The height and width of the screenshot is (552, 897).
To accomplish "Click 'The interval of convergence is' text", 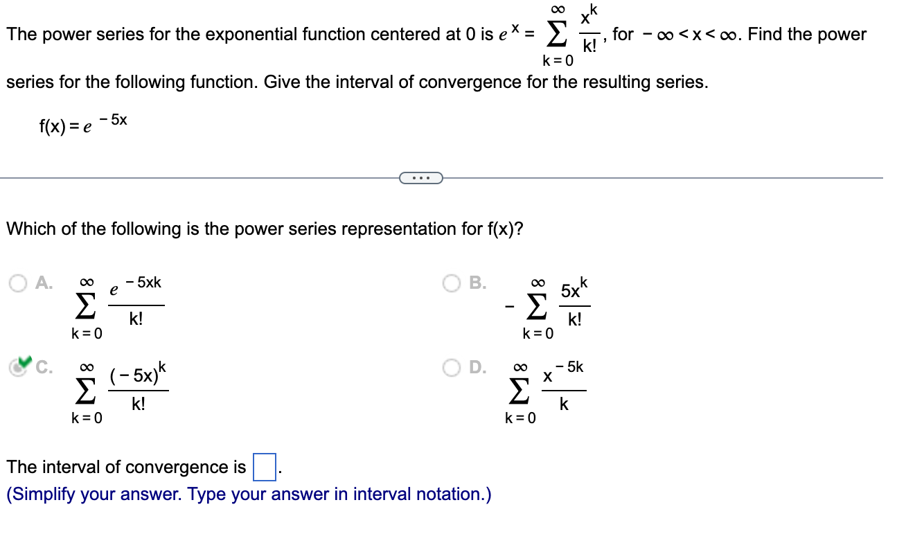I will pyautogui.click(x=125, y=467).
